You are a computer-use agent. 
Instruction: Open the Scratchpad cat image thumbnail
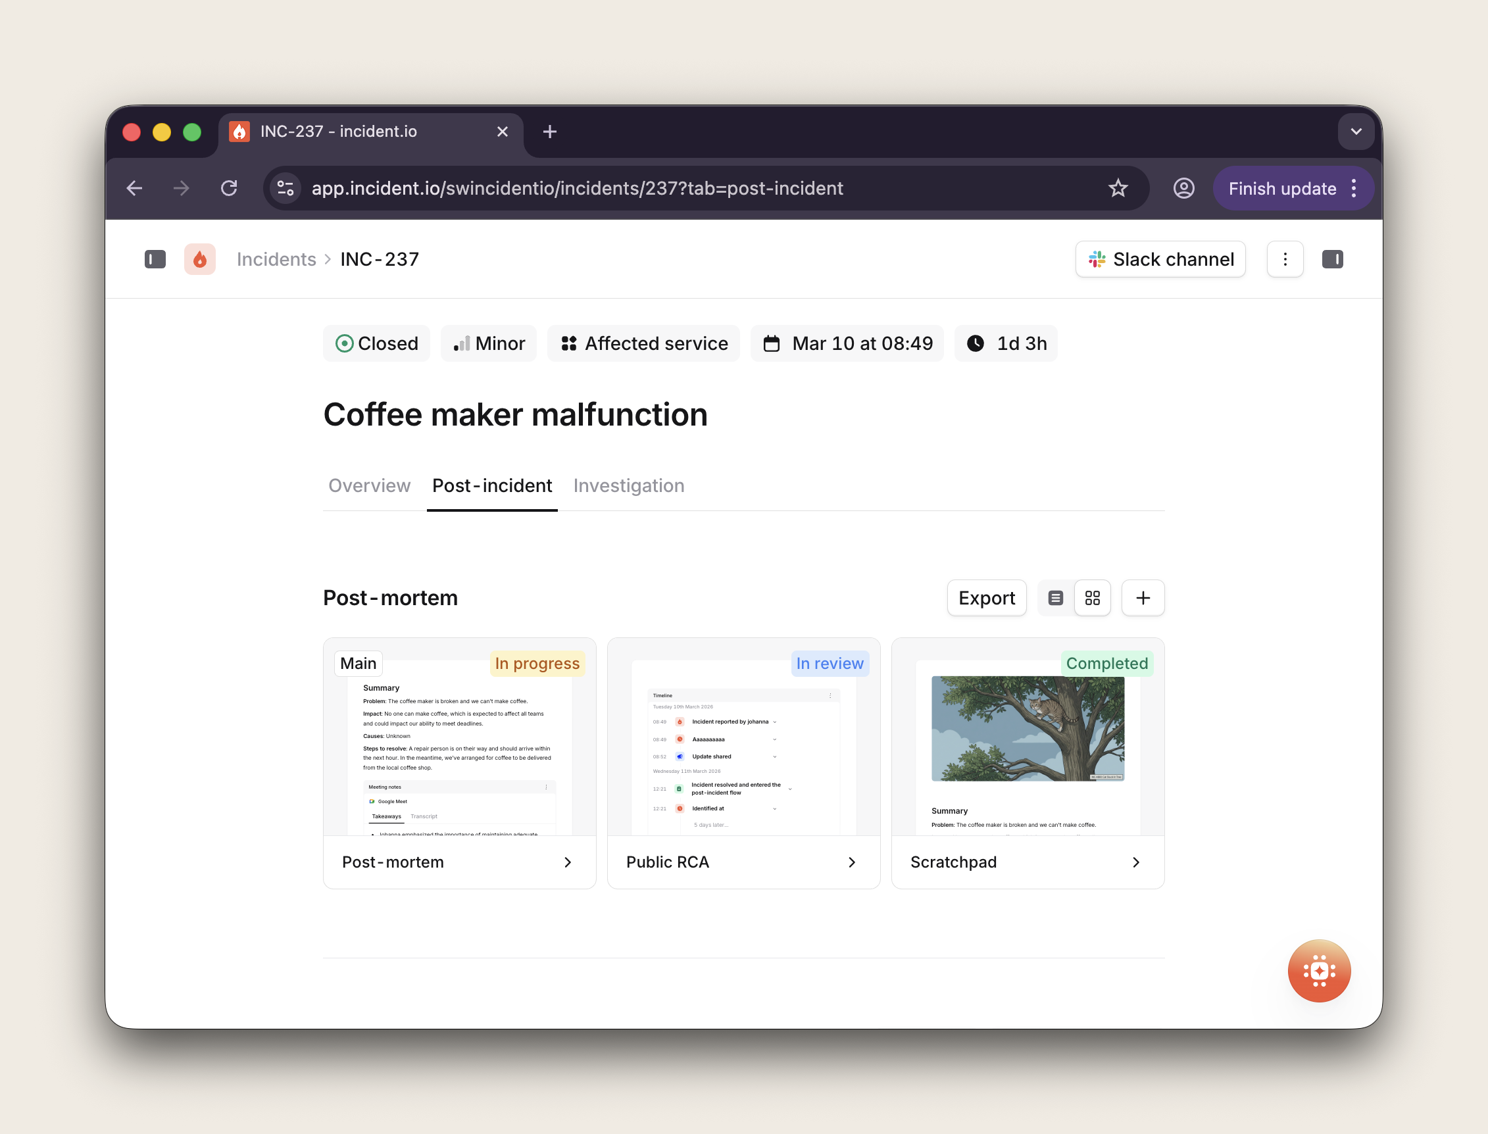(x=1027, y=729)
